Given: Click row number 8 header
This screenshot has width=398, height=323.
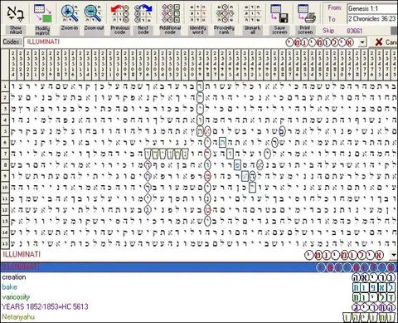Looking at the screenshot, I should click(x=5, y=165).
